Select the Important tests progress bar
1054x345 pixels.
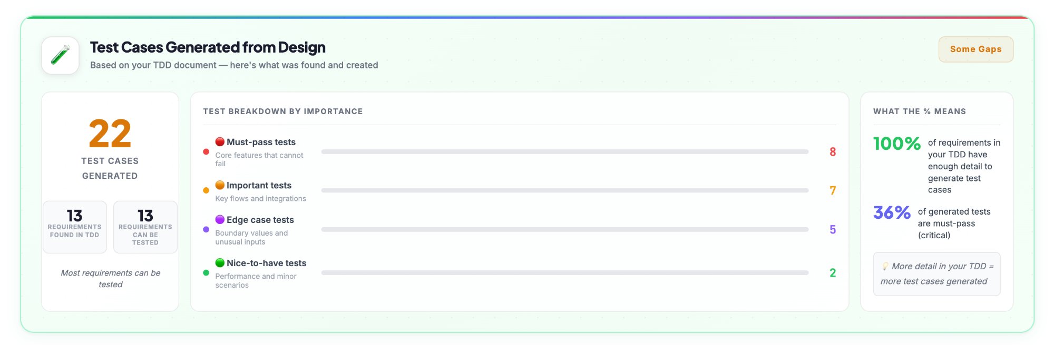pos(564,190)
